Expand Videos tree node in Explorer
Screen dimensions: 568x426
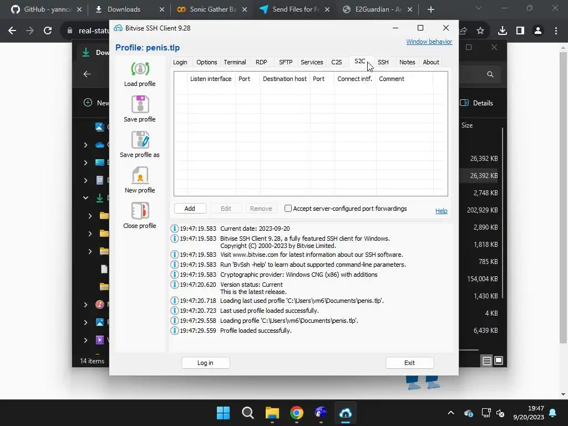[85, 340]
